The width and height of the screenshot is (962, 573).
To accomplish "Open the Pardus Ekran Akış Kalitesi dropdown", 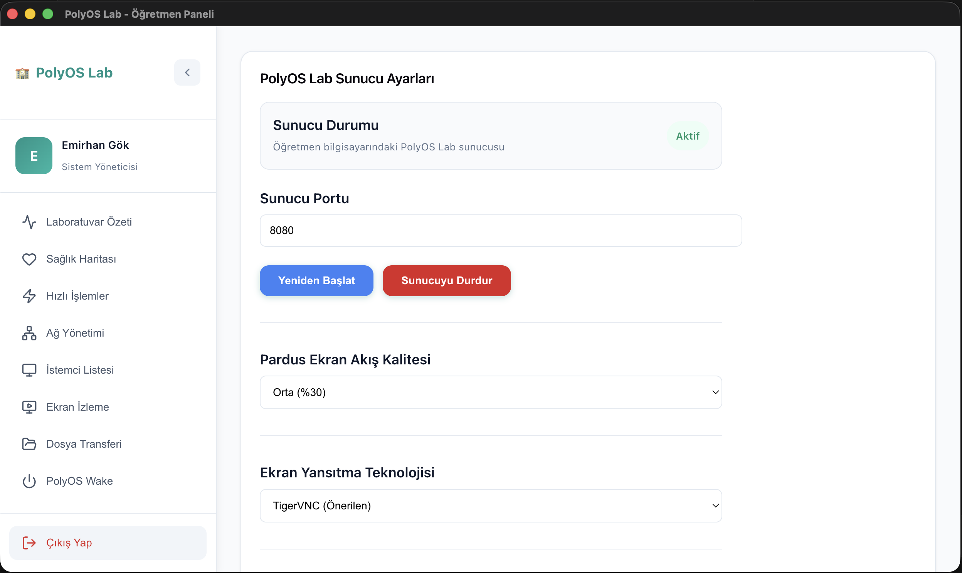I will [x=491, y=392].
